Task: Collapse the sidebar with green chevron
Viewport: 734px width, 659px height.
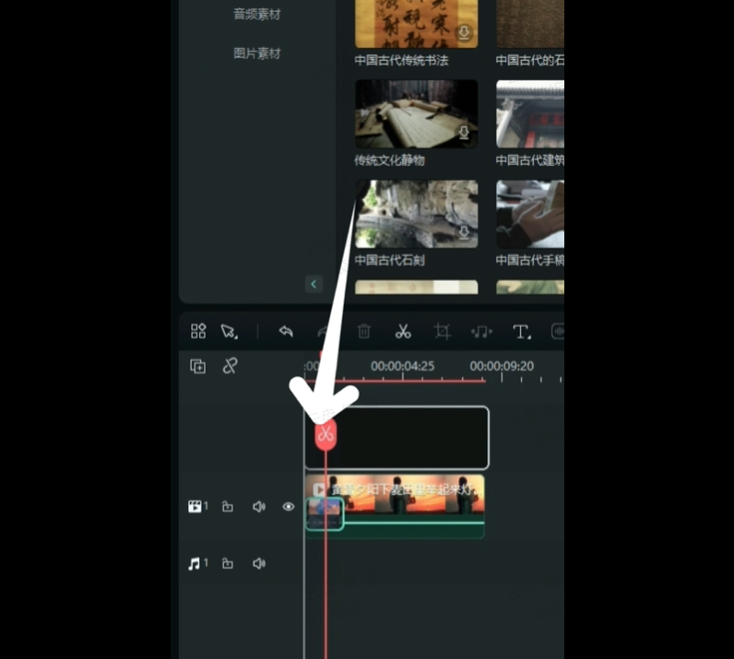Action: click(314, 284)
